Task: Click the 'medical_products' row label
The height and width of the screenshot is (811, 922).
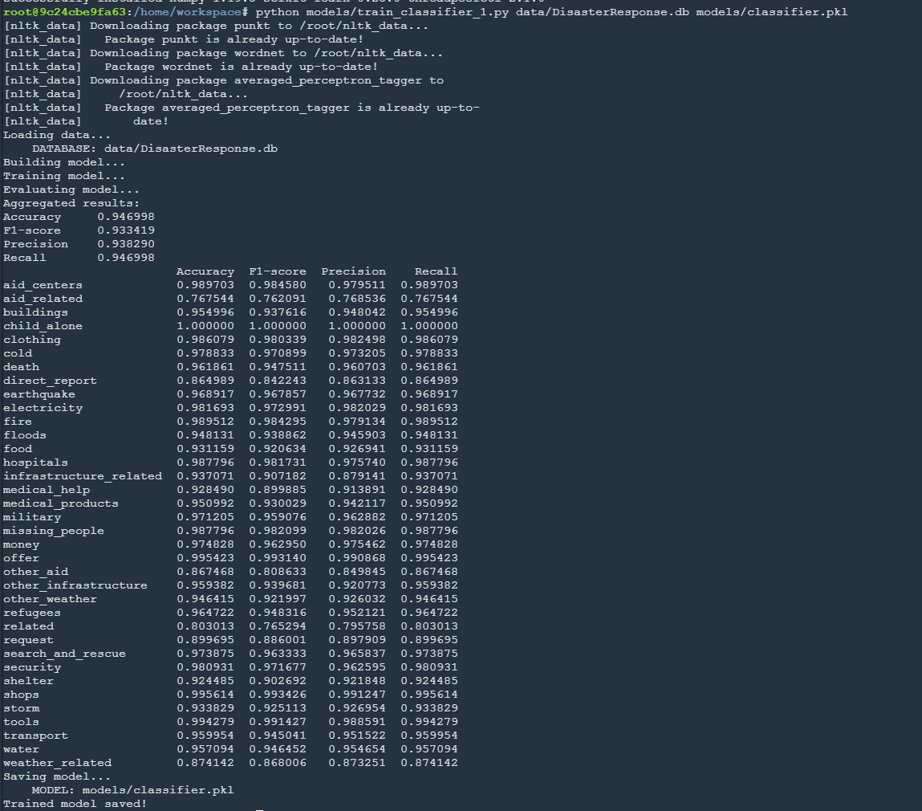Action: point(60,503)
